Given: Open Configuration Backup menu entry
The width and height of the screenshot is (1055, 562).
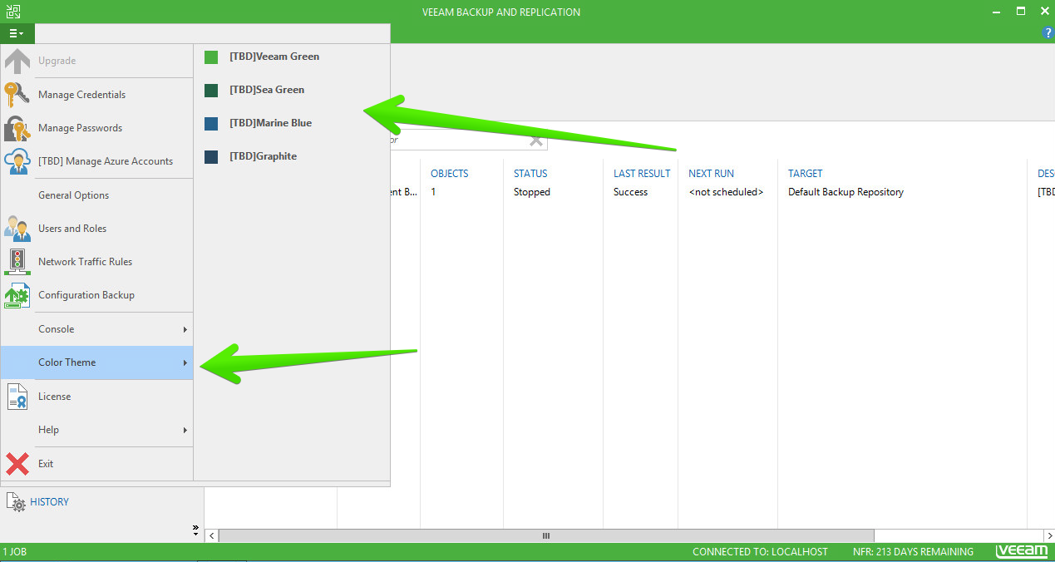Looking at the screenshot, I should click(96, 295).
